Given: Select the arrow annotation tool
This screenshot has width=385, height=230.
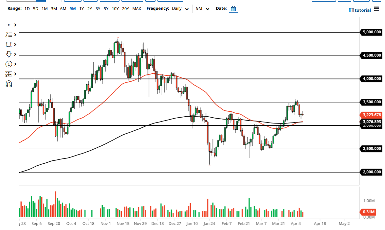Looking at the screenshot, I should 9,54.
